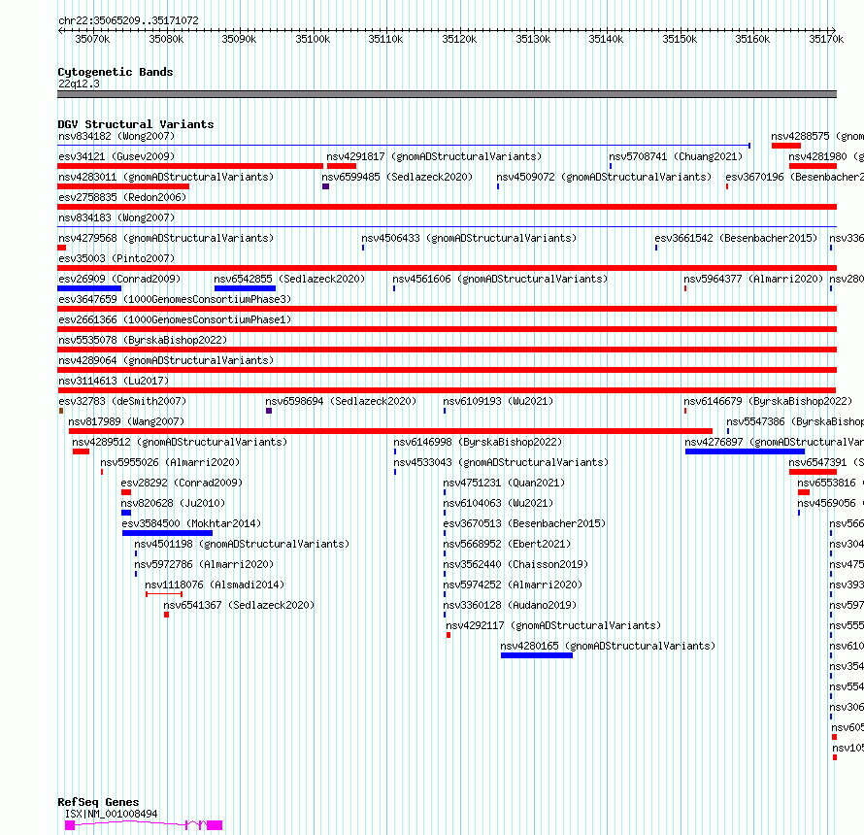This screenshot has width=864, height=835.
Task: Click the nsv6541367 red square marker
Action: (166, 615)
